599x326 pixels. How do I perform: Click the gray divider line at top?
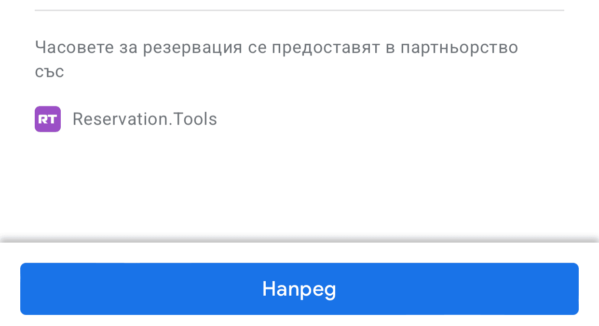pos(299,10)
